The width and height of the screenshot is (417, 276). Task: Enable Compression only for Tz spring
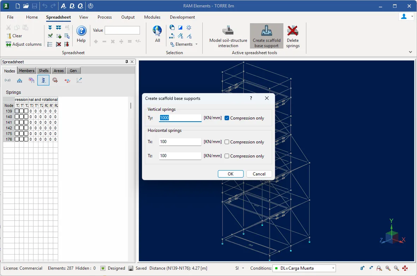pos(227,156)
